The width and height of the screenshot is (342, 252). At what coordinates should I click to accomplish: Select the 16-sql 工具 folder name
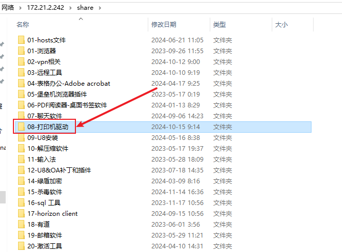point(44,202)
